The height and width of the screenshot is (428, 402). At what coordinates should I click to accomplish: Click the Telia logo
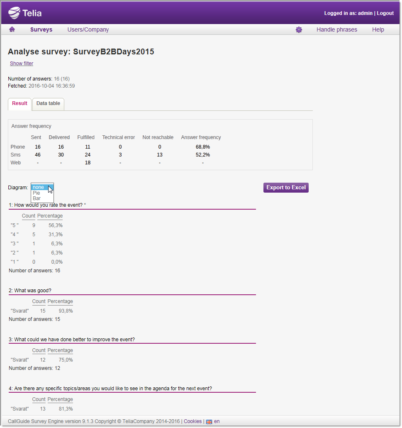point(25,13)
